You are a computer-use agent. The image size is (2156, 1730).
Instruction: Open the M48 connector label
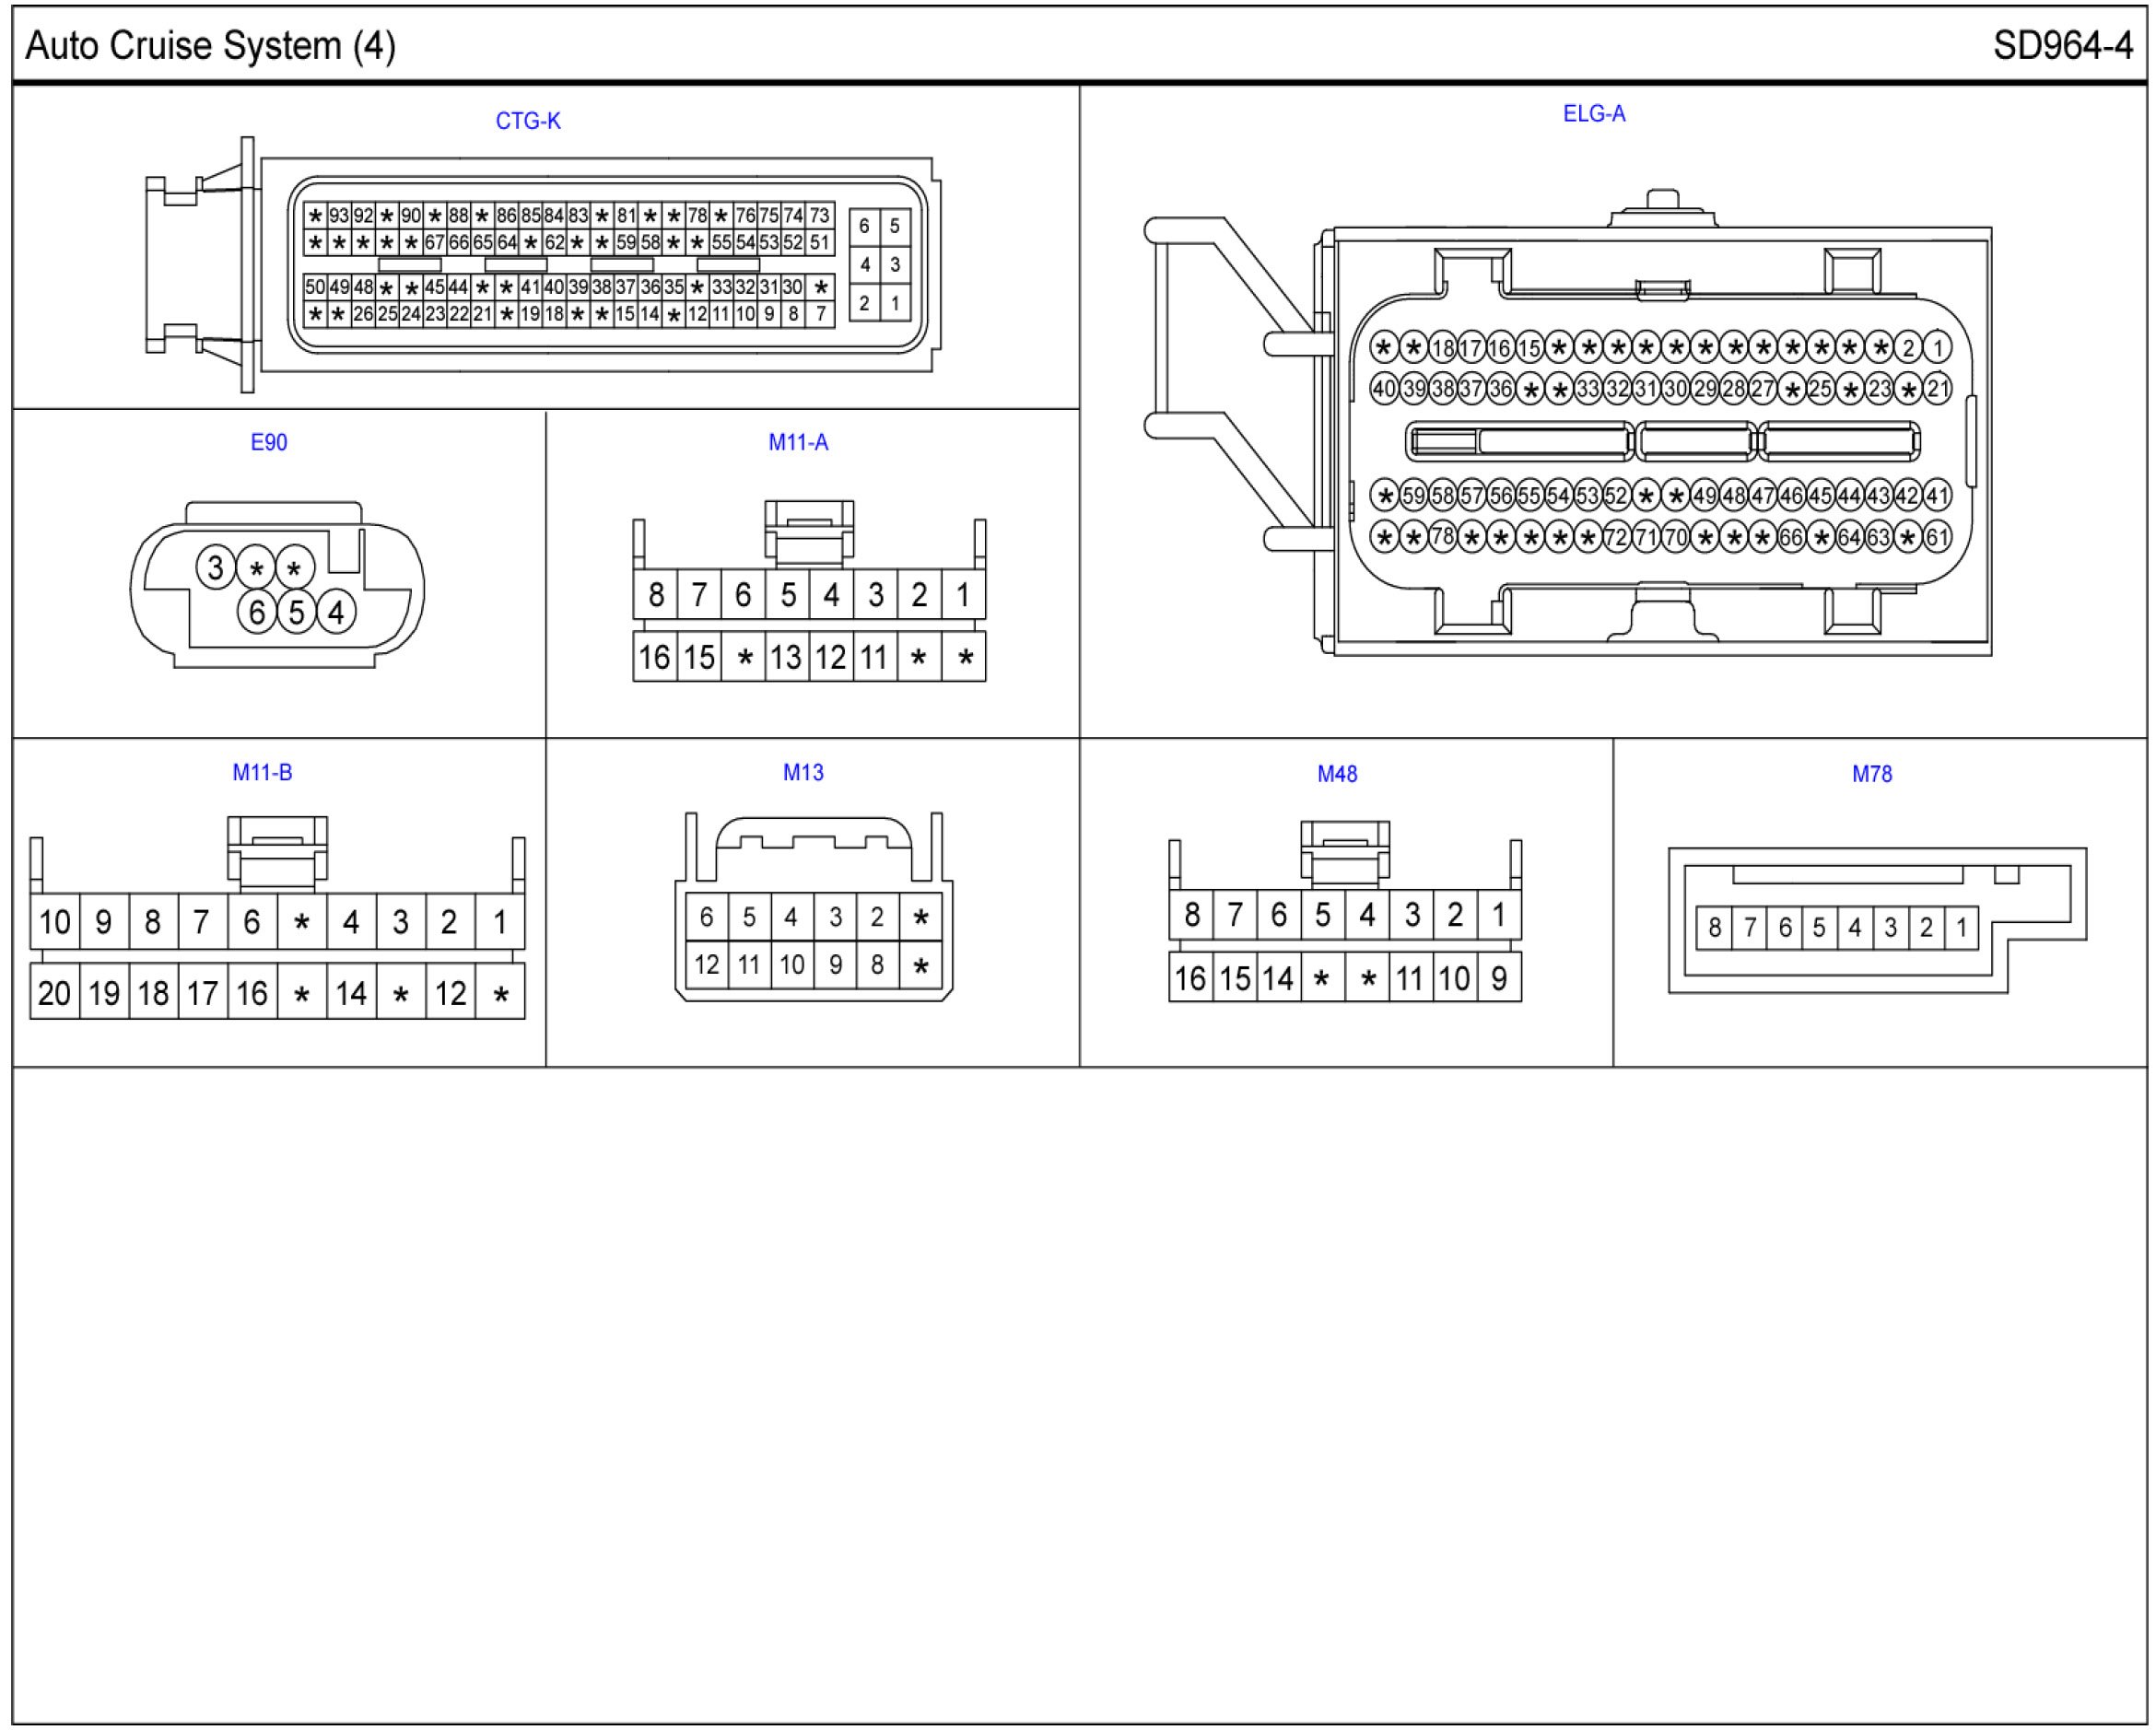point(1336,774)
